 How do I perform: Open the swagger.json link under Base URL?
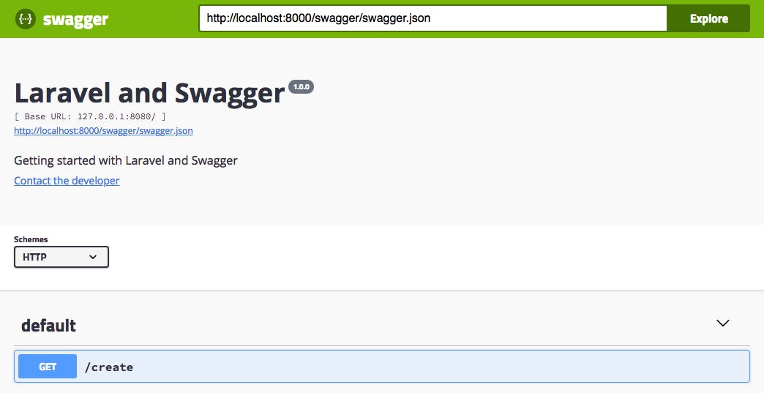click(103, 130)
